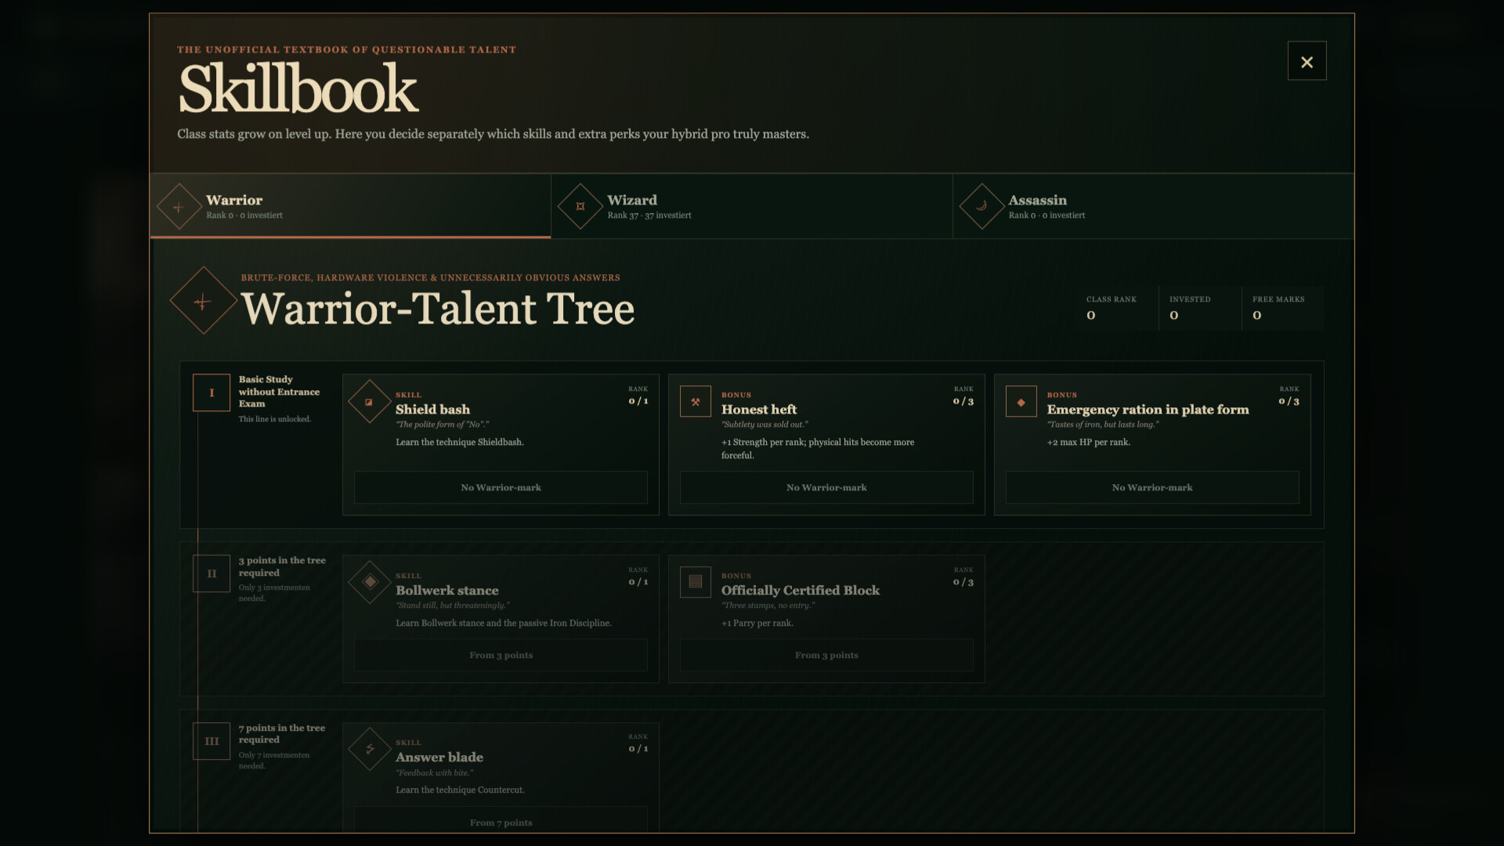The width and height of the screenshot is (1504, 846).
Task: Select the tier II roman numeral box
Action: point(211,573)
